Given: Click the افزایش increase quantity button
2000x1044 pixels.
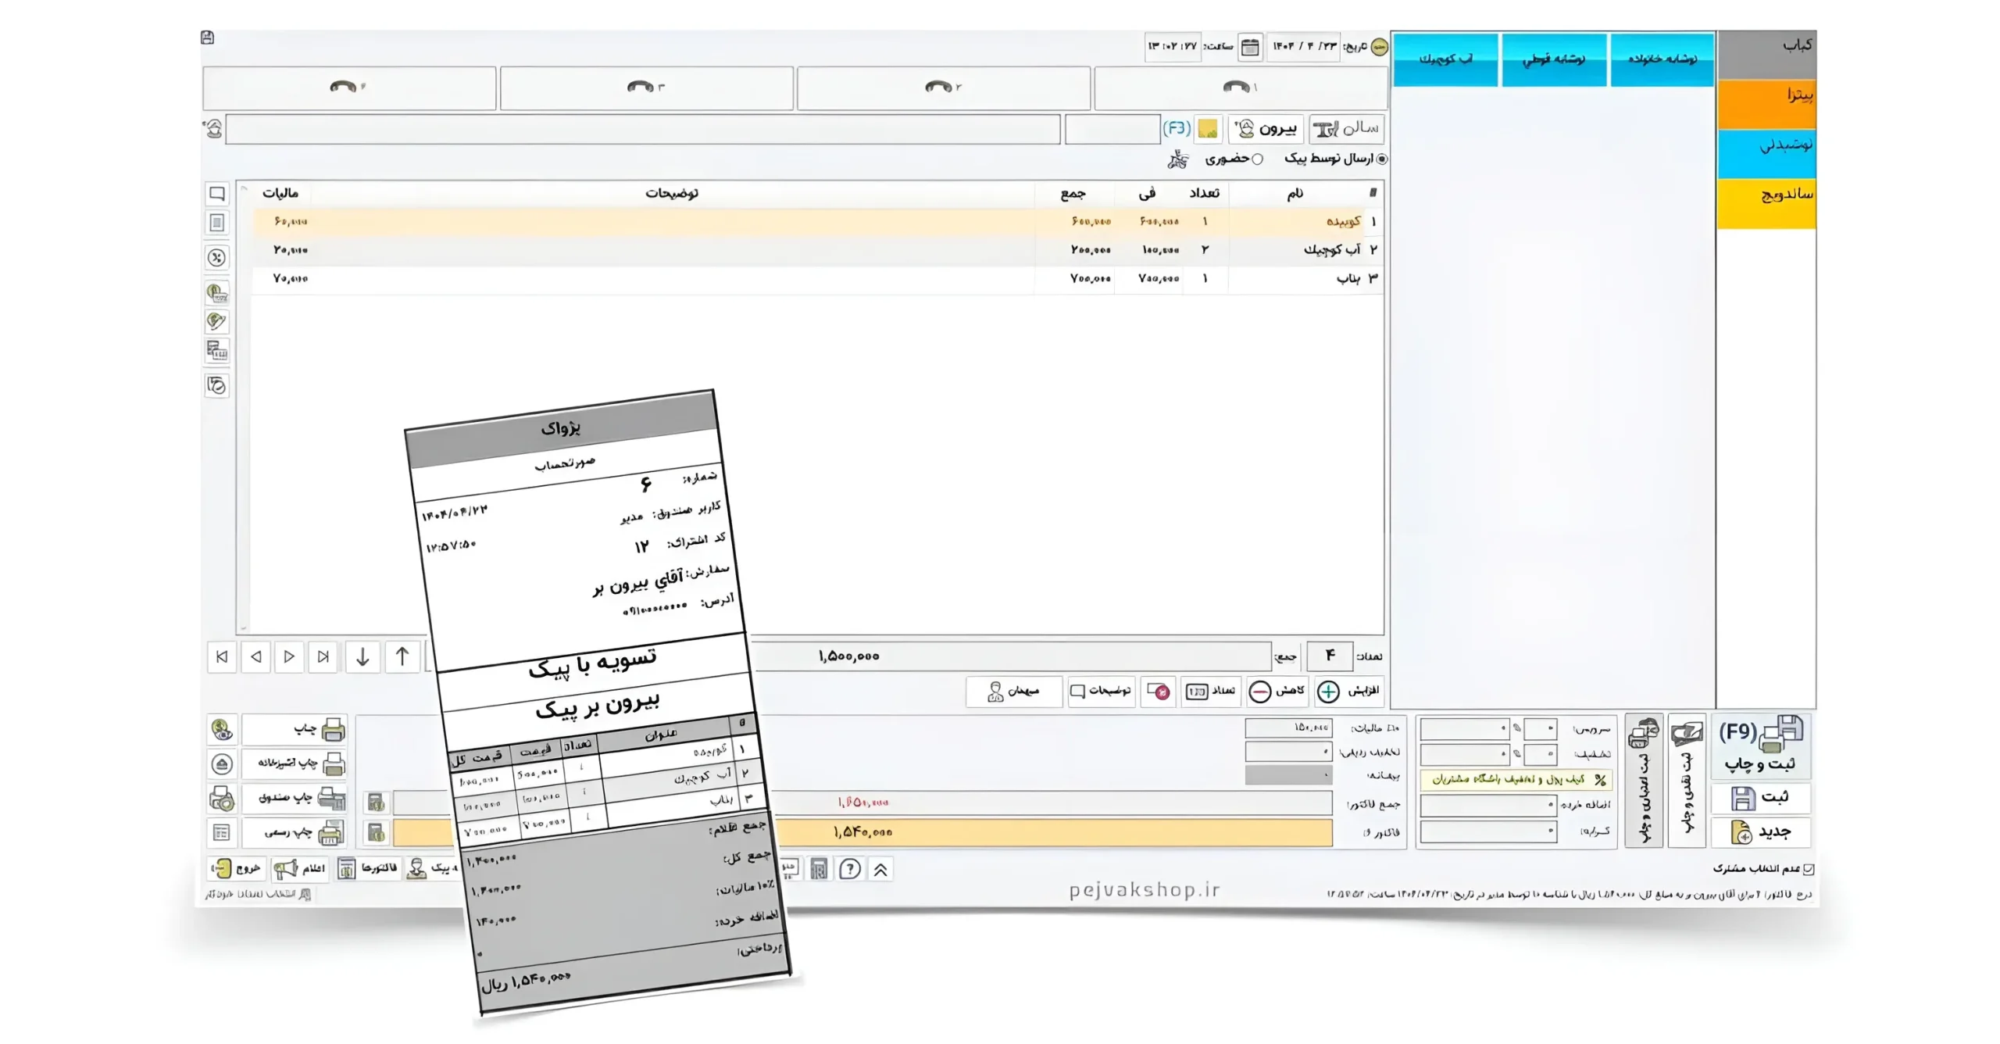Looking at the screenshot, I should tap(1349, 692).
